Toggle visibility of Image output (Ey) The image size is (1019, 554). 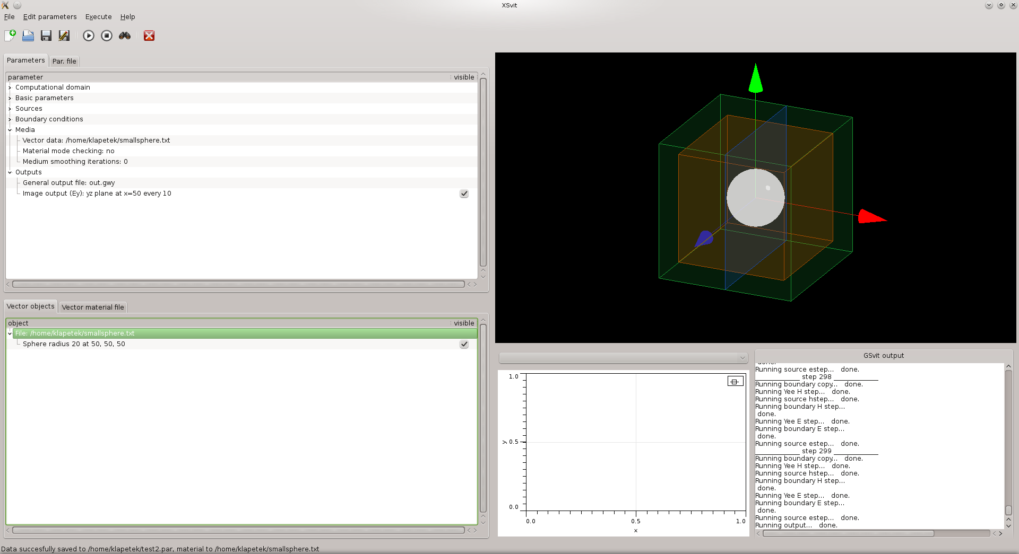point(464,194)
